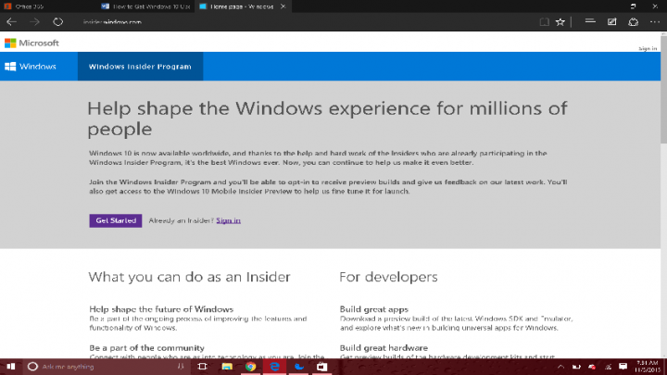Click the page vertical scrollbar thumb
This screenshot has width=667, height=375.
(663, 89)
